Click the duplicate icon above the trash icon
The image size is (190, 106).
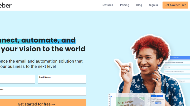[x=149, y=100]
